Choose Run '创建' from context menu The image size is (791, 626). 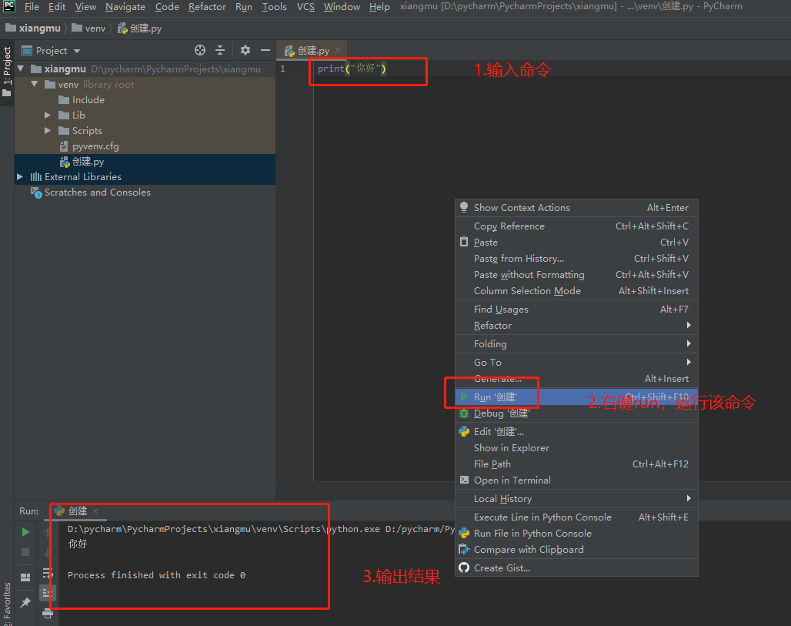point(576,397)
